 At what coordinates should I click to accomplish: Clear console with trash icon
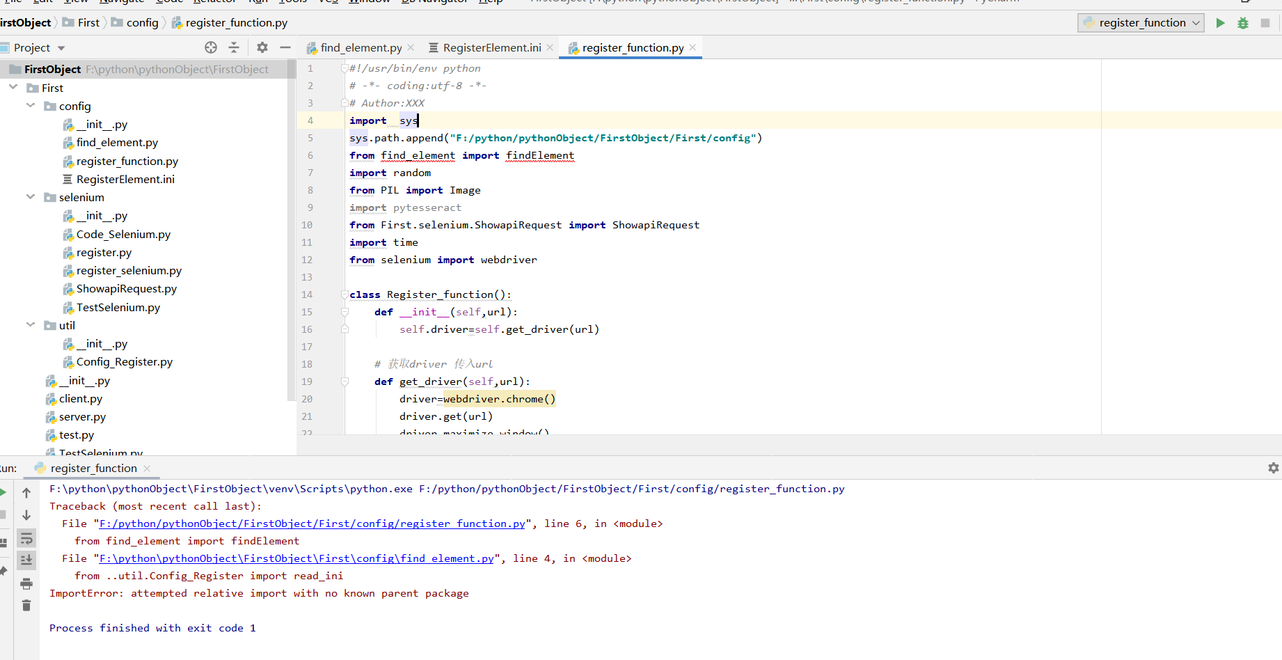tap(26, 606)
